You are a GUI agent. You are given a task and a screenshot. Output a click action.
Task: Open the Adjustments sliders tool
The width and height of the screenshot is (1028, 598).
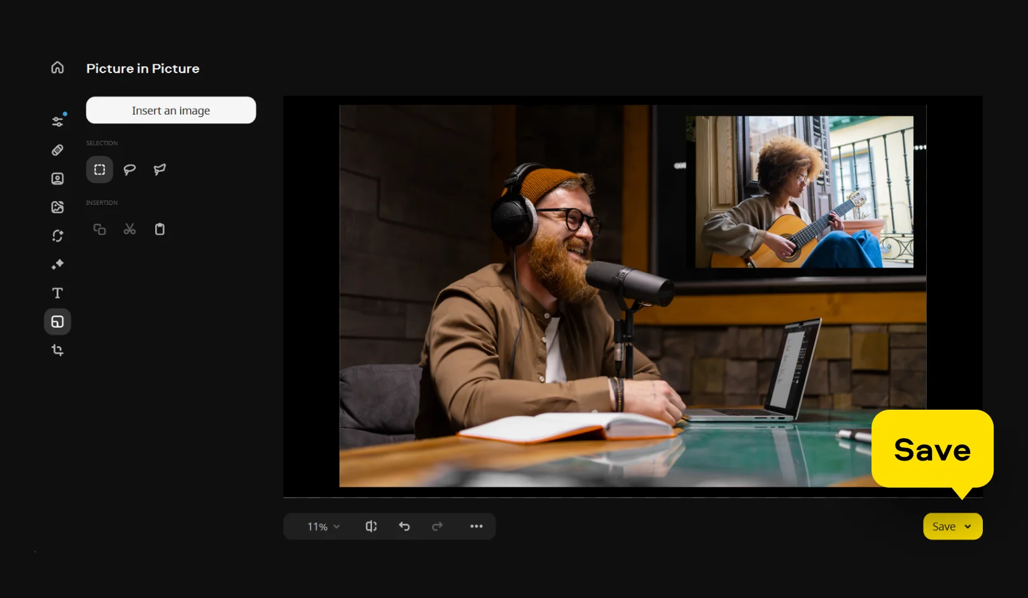[57, 122]
